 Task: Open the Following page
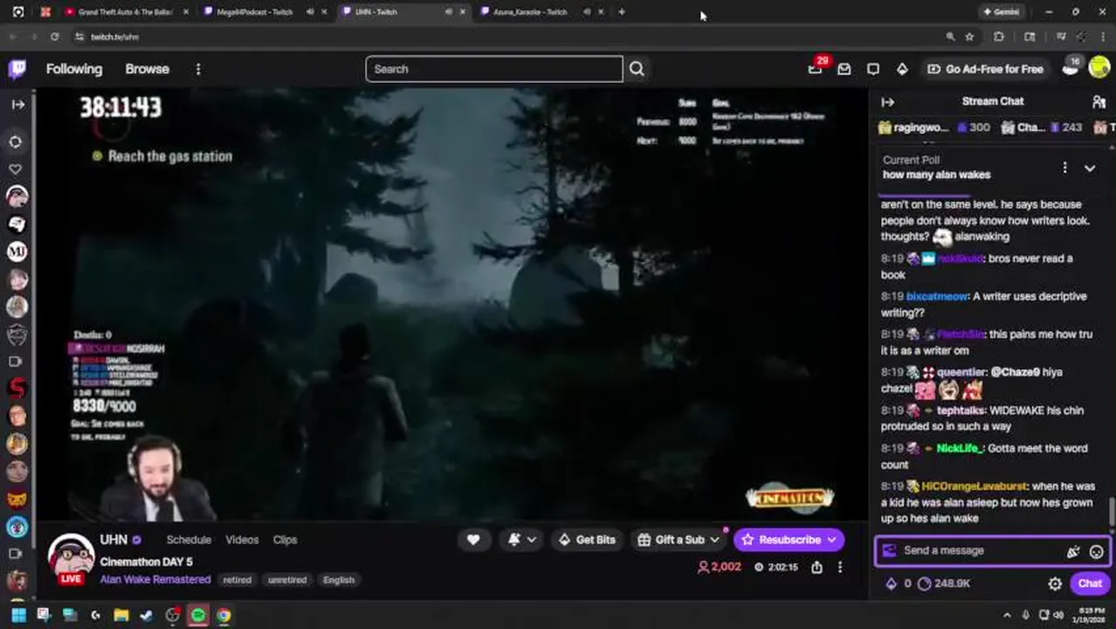(74, 69)
